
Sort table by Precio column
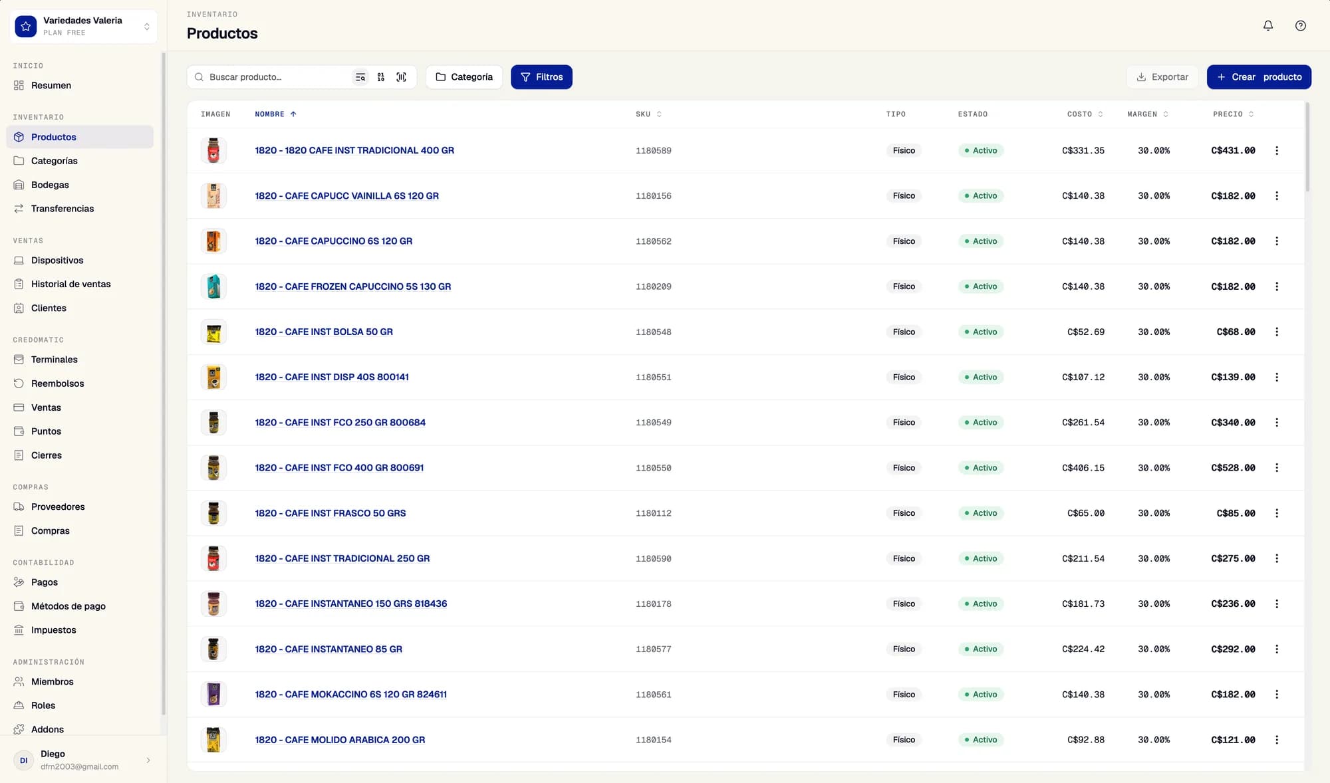point(1234,114)
